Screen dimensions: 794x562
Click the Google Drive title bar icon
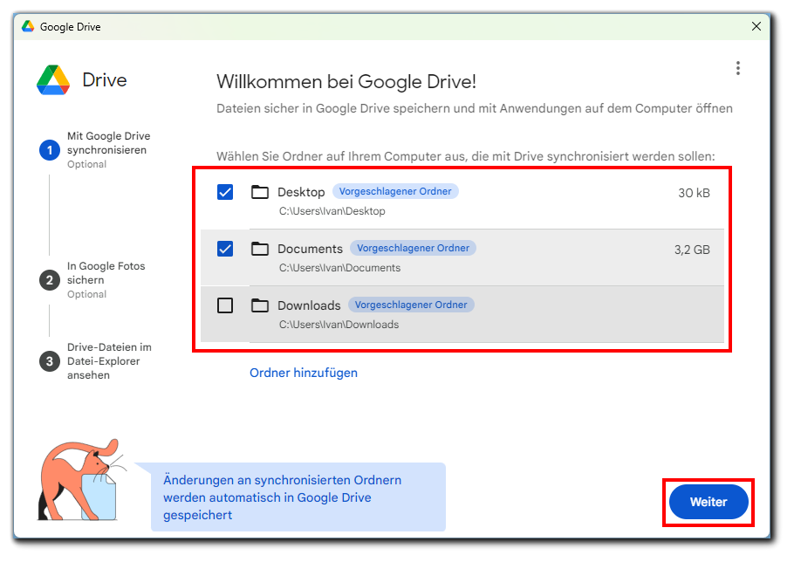coord(28,26)
